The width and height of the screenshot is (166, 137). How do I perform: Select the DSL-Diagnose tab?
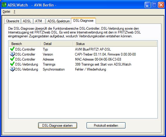click(83, 21)
